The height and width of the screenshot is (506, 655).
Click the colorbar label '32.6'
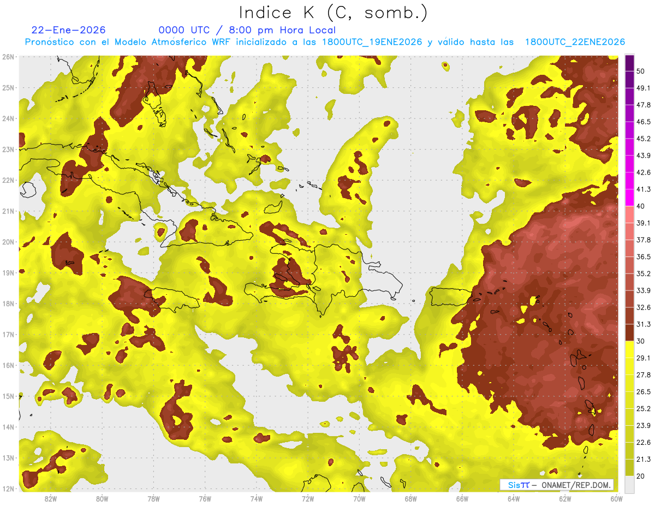[644, 307]
